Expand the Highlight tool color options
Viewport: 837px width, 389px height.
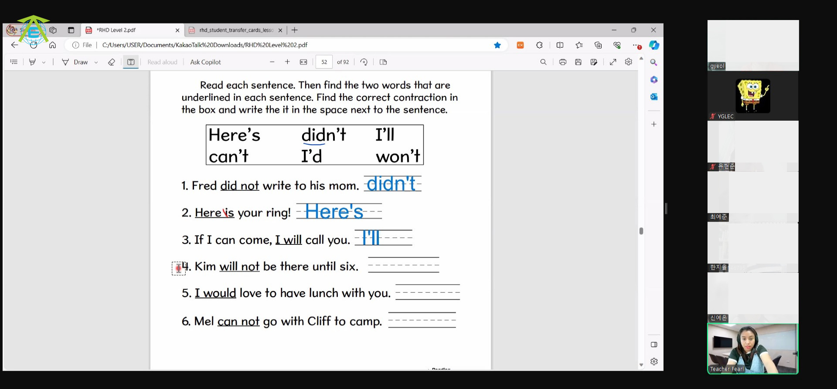click(x=44, y=62)
